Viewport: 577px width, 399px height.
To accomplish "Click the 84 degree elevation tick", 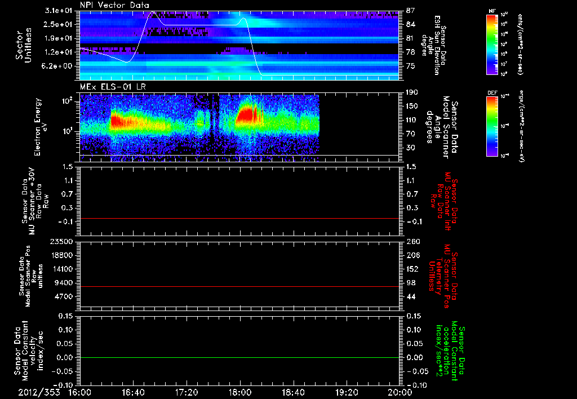I will pos(411,24).
